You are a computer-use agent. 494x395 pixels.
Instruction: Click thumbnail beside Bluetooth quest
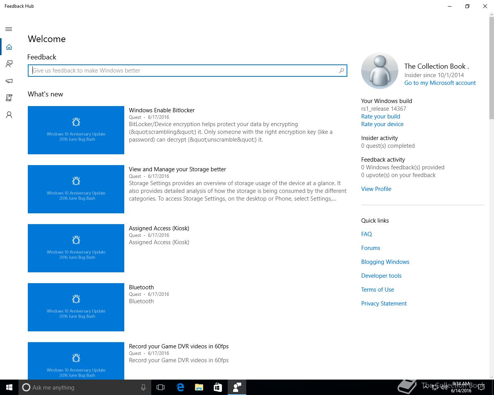(x=76, y=307)
